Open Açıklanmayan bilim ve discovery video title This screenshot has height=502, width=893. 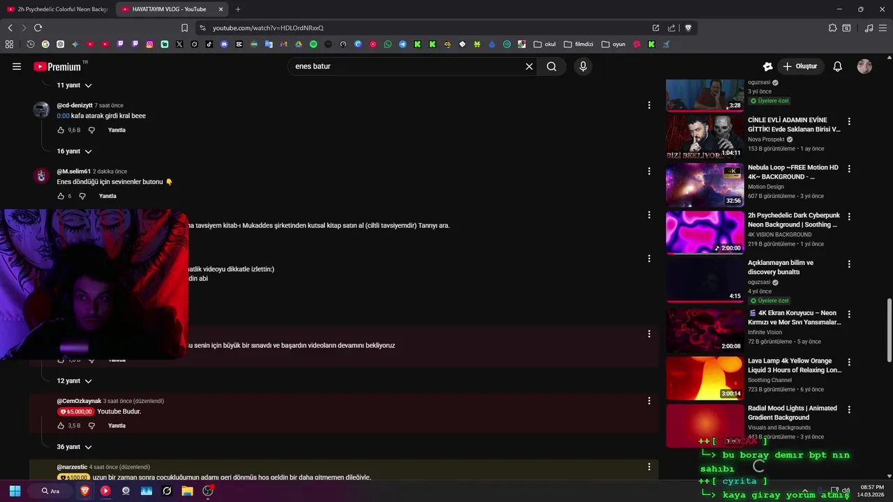point(781,267)
